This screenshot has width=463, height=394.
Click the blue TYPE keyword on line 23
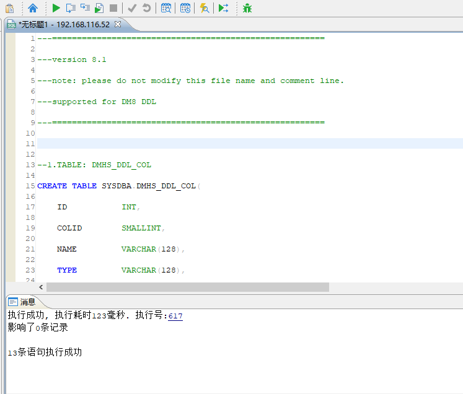pos(67,270)
